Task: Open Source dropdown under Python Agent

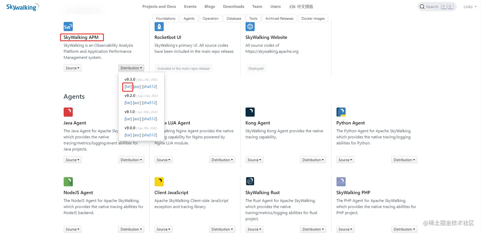Action: point(345,160)
